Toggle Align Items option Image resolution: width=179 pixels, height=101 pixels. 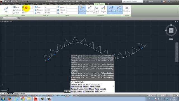point(111,10)
